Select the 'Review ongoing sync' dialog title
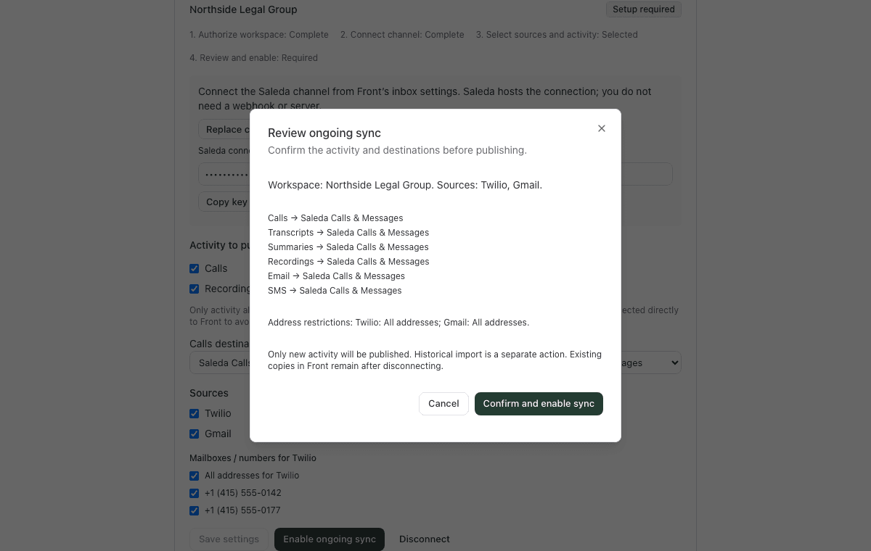This screenshot has height=551, width=871. click(324, 133)
